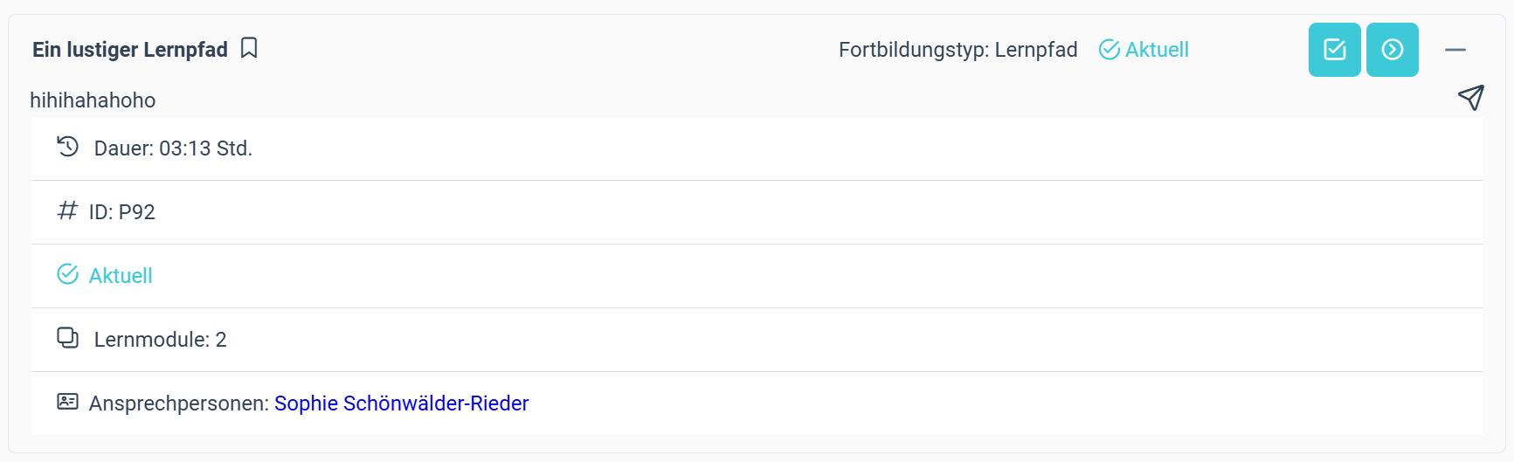The width and height of the screenshot is (1514, 462).
Task: Open the title Ein lustiger Lernpfad
Action: pyautogui.click(x=130, y=50)
